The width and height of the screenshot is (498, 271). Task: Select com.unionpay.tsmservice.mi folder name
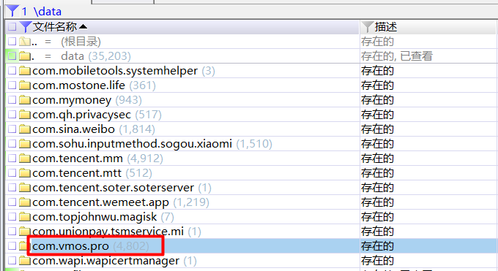pos(108,231)
